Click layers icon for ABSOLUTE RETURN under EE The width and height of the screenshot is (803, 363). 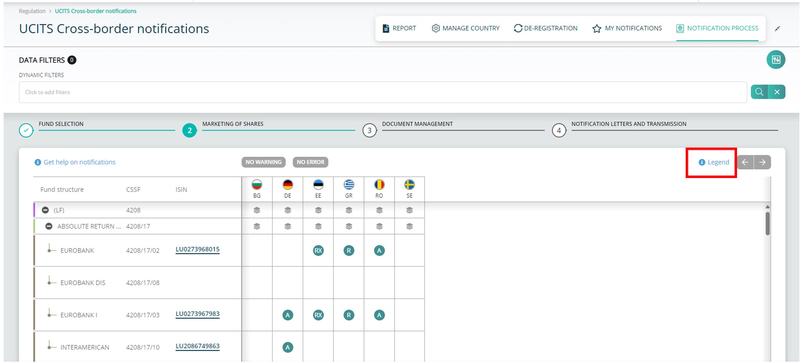(x=318, y=226)
